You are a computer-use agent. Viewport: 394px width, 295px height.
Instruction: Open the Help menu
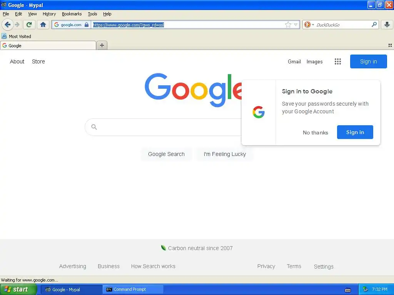tap(107, 14)
